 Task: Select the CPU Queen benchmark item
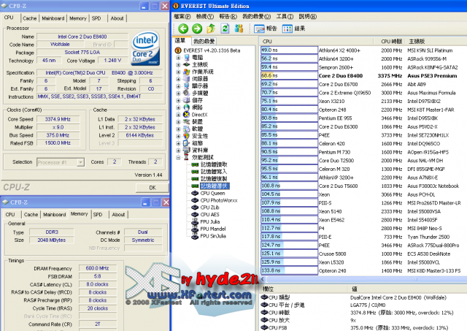pos(212,193)
